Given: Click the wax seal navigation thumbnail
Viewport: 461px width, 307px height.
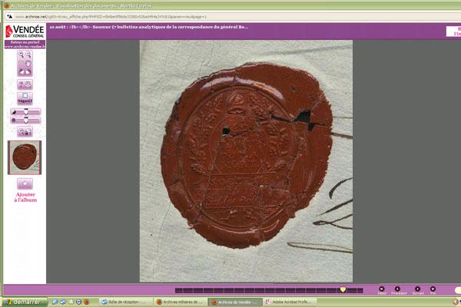Looking at the screenshot, I should [25, 157].
